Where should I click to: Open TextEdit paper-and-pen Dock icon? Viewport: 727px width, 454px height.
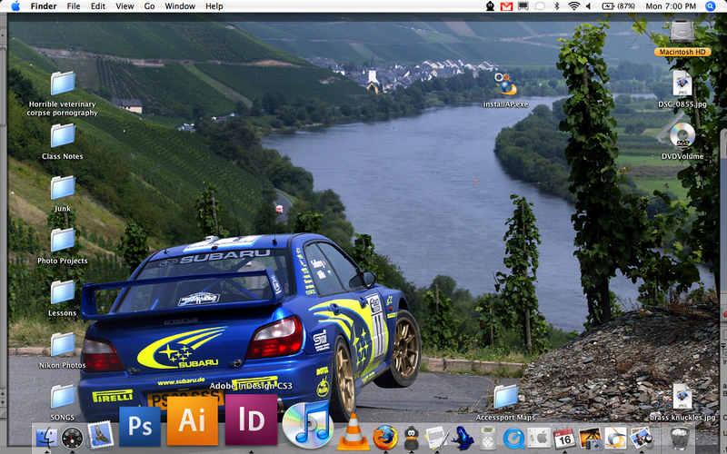click(x=436, y=438)
